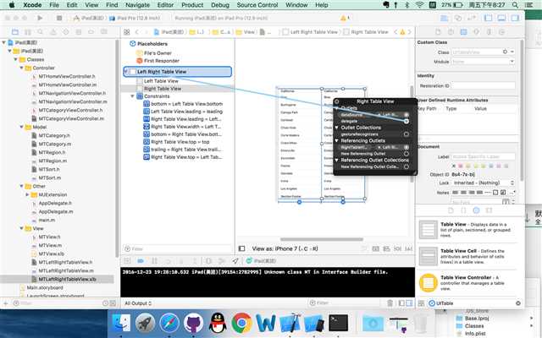Click the delegate outlet connection circle
Viewport: 542px width, 338px height.
pos(406,121)
